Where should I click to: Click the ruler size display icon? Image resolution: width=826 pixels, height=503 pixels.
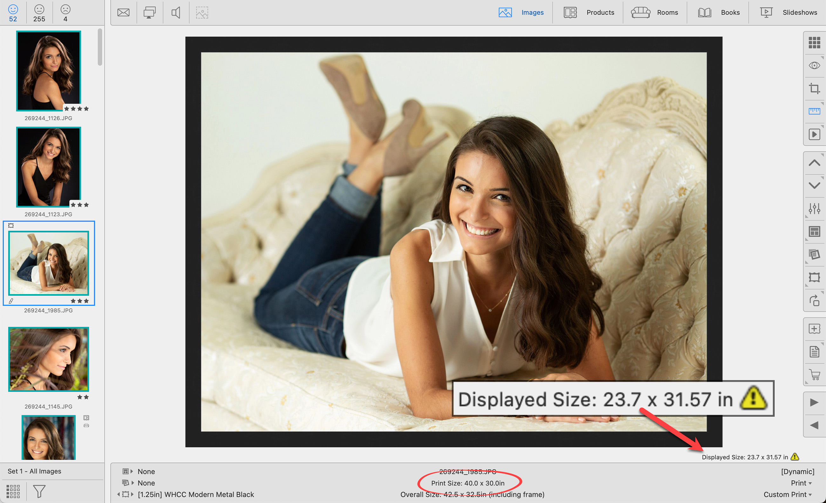(x=814, y=111)
